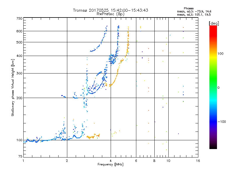Select the 'mean, sd,X: 105.1, 19.5' line
The height and width of the screenshot is (175, 233).
point(194,15)
